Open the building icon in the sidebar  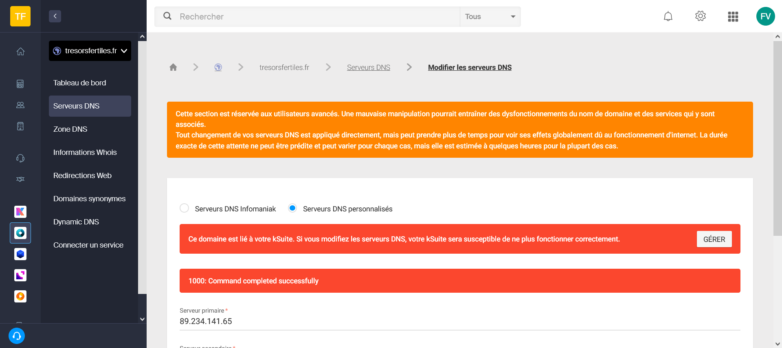coord(20,126)
